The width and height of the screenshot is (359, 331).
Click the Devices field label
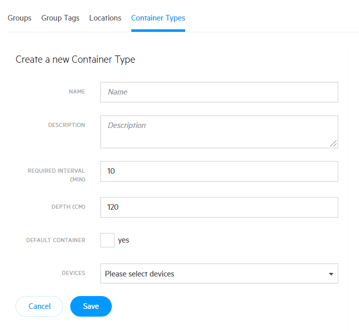pos(73,273)
